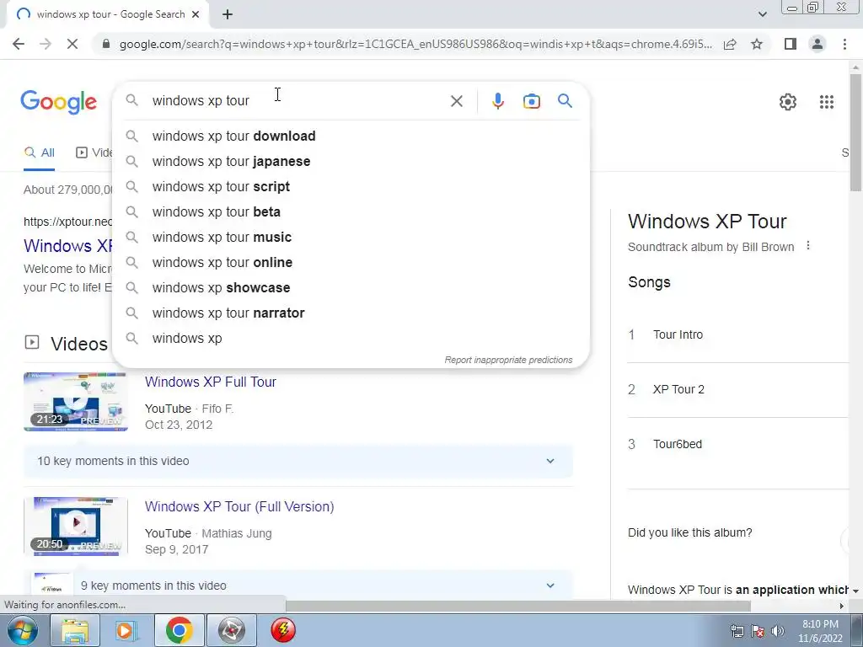Viewport: 863px width, 647px height.
Task: Click the horizontal scrollbar at page bottom
Action: coord(517,606)
